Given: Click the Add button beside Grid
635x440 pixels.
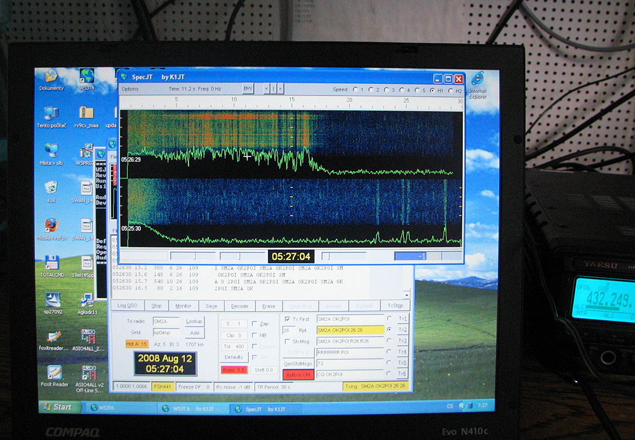Looking at the screenshot, I should [194, 333].
